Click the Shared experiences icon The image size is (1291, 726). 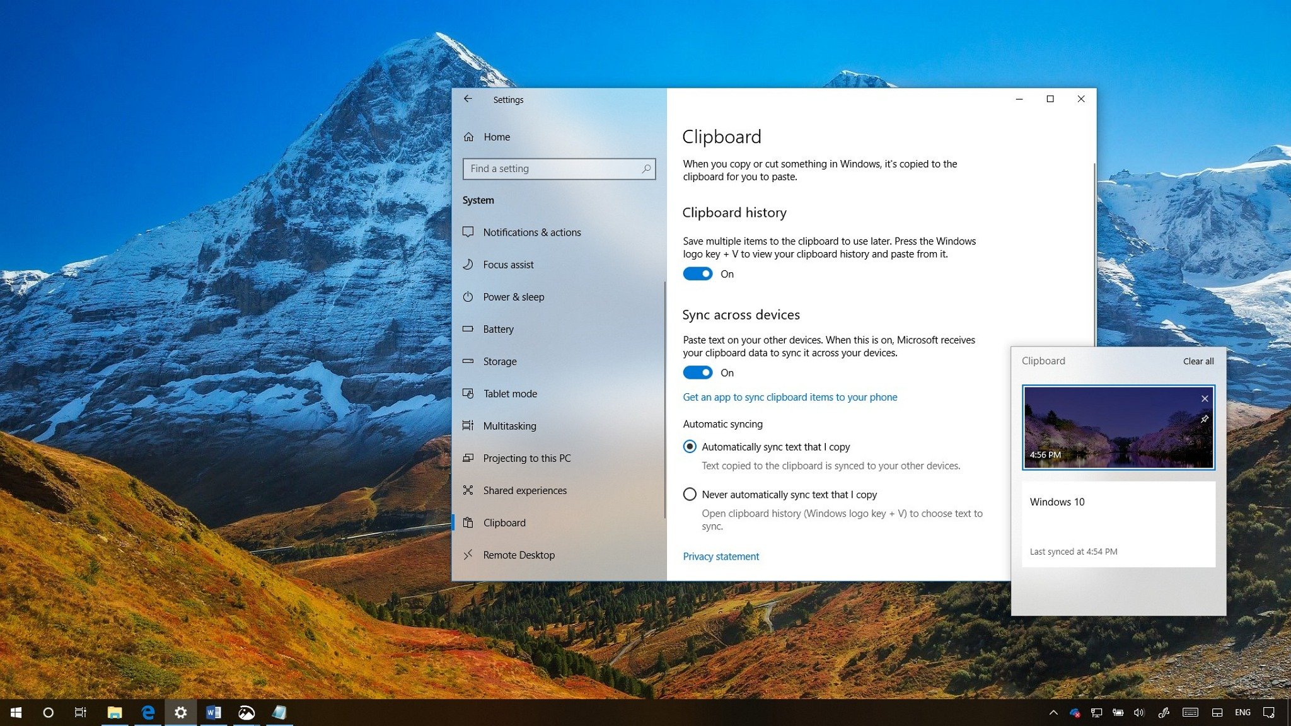point(468,489)
